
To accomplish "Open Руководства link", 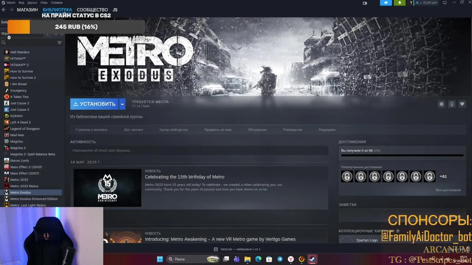I will click(293, 130).
